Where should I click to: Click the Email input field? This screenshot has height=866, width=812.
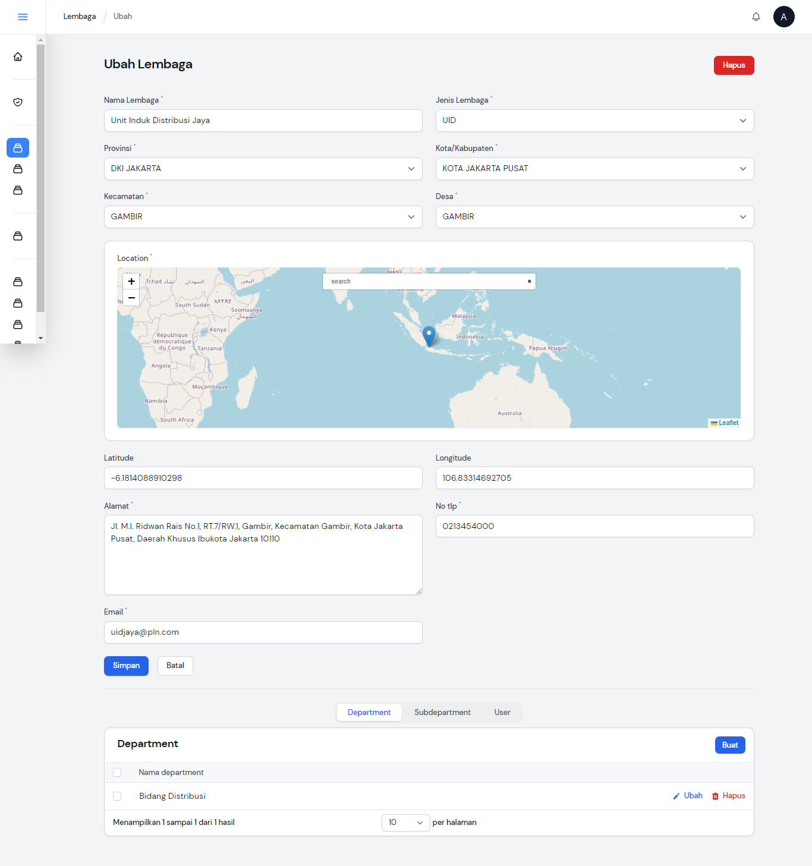tap(263, 632)
